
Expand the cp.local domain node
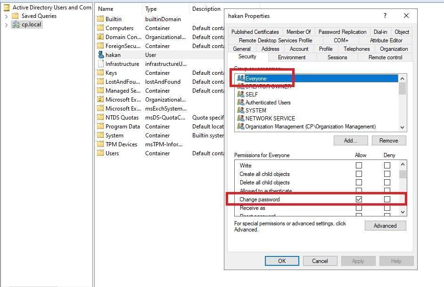coord(6,24)
